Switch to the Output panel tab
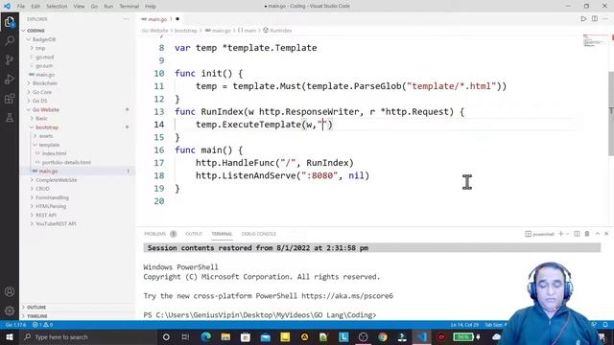This screenshot has width=614, height=345. tap(194, 234)
